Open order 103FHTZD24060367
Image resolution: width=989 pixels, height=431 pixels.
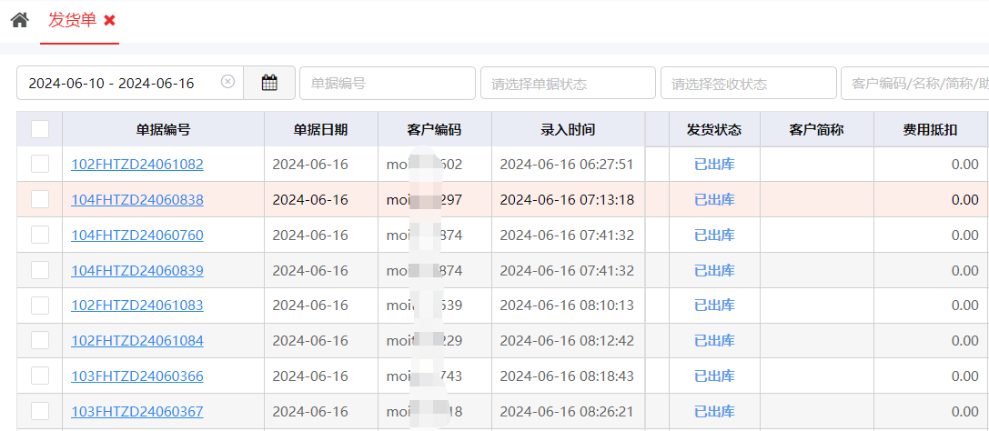137,412
